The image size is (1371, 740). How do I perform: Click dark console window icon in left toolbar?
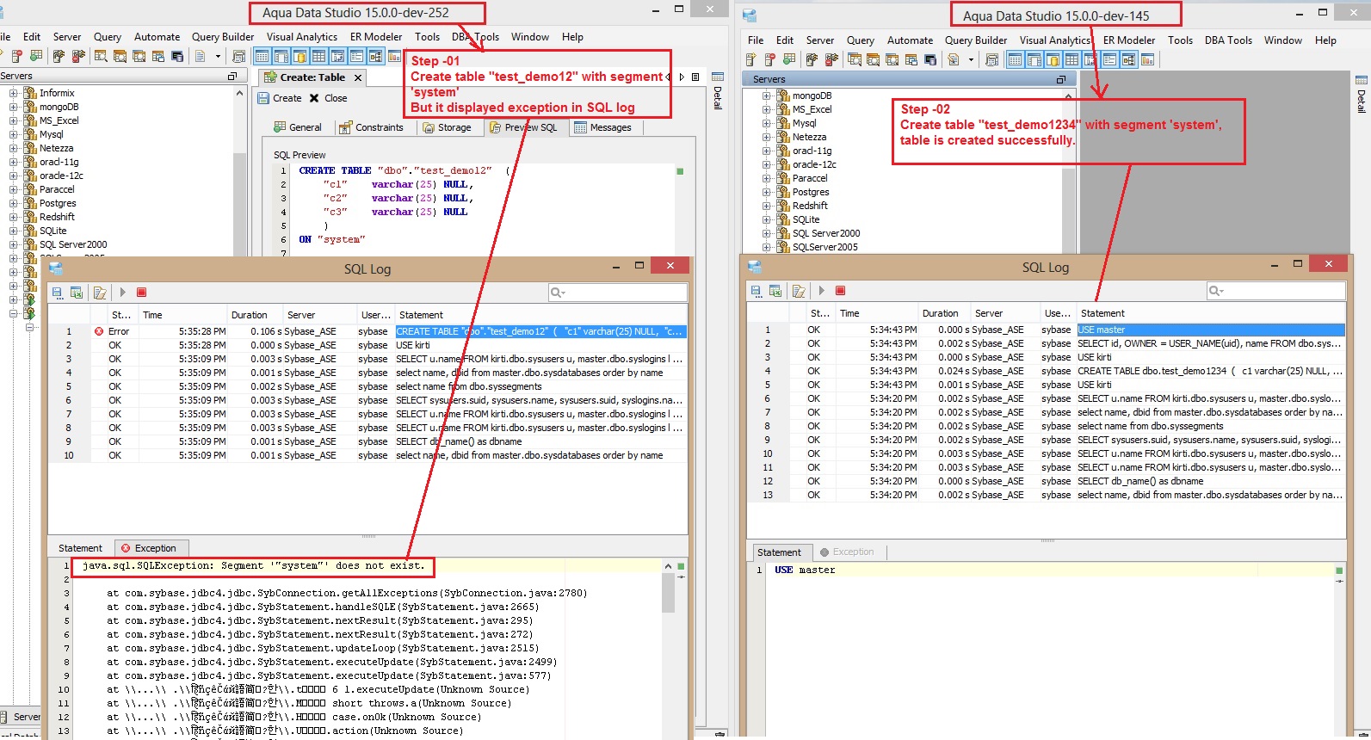click(177, 56)
